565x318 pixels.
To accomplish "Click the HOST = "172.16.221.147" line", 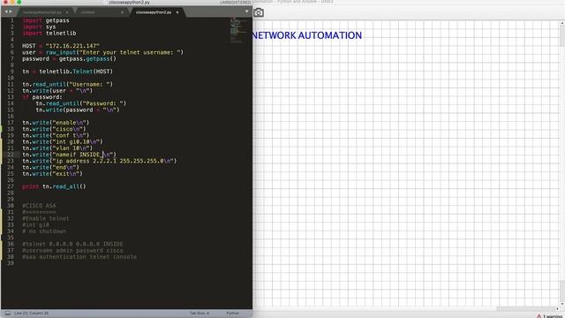I will 61,46.
